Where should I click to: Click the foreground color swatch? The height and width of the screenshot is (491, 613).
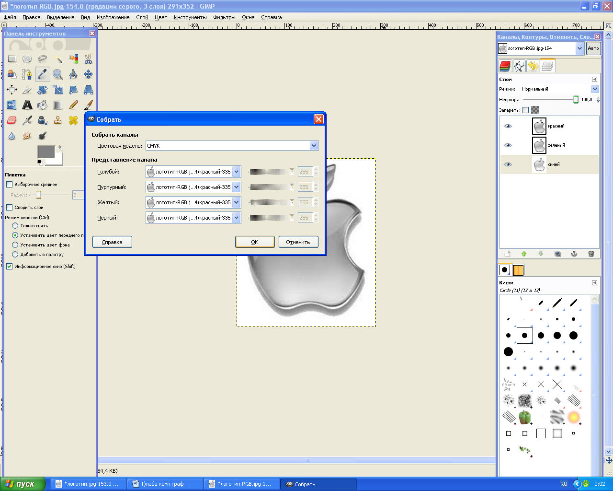tap(46, 152)
